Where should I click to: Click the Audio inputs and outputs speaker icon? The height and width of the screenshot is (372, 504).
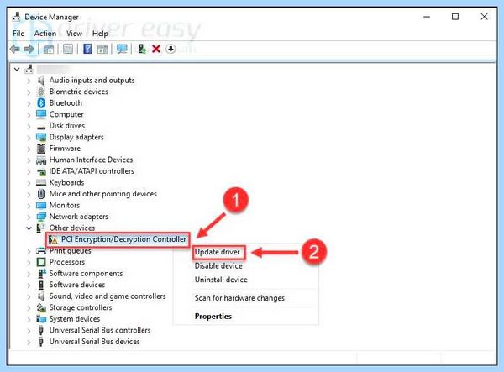41,80
